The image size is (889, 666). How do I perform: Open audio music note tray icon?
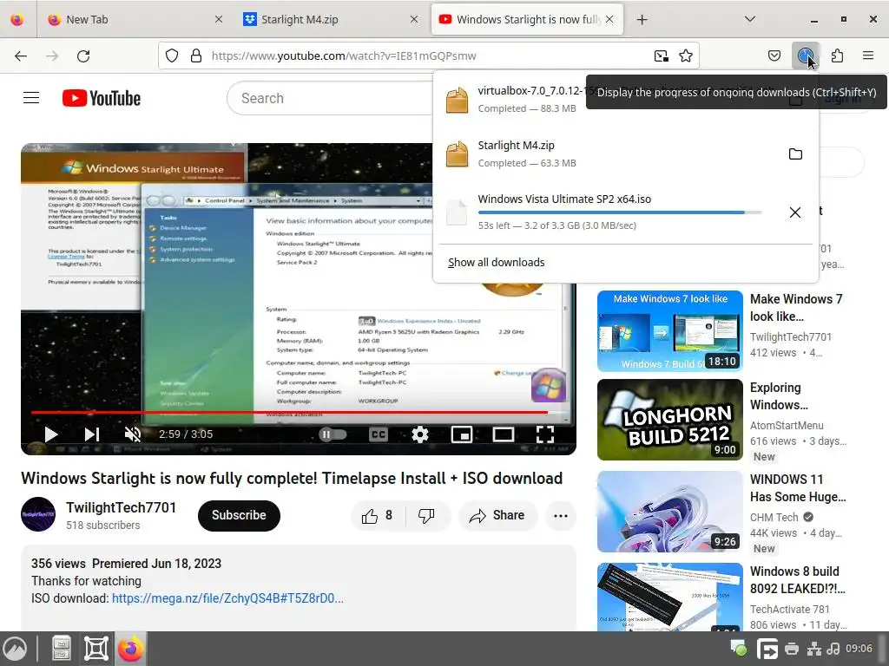pos(833,649)
